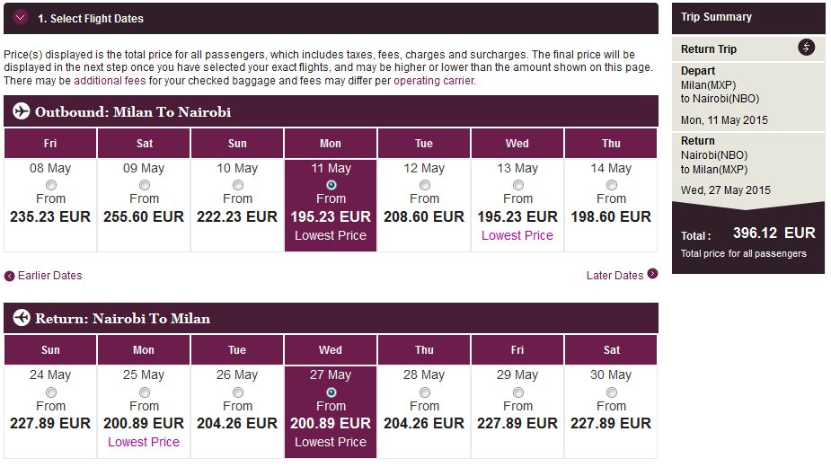
Task: Choose return flight on 30 May
Action: 612,392
